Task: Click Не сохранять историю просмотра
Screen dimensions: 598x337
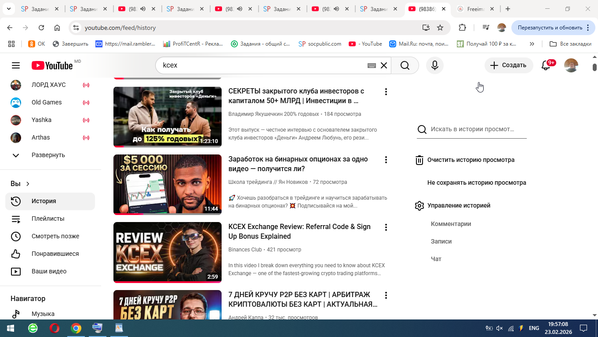Action: (x=477, y=183)
